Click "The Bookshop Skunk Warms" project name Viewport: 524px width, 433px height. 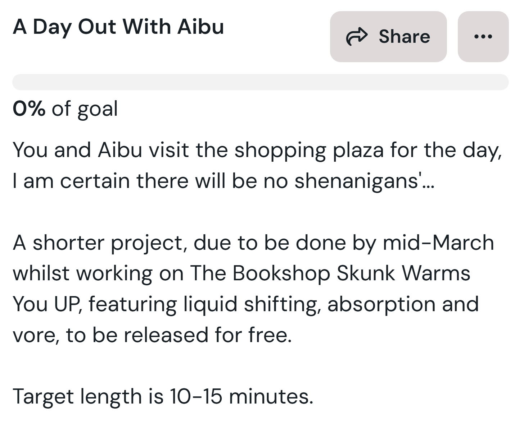pos(330,273)
